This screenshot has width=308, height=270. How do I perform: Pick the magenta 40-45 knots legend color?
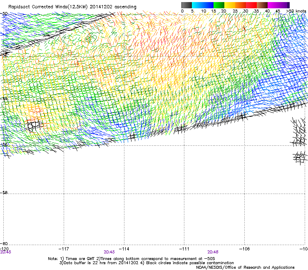coord(273,5)
